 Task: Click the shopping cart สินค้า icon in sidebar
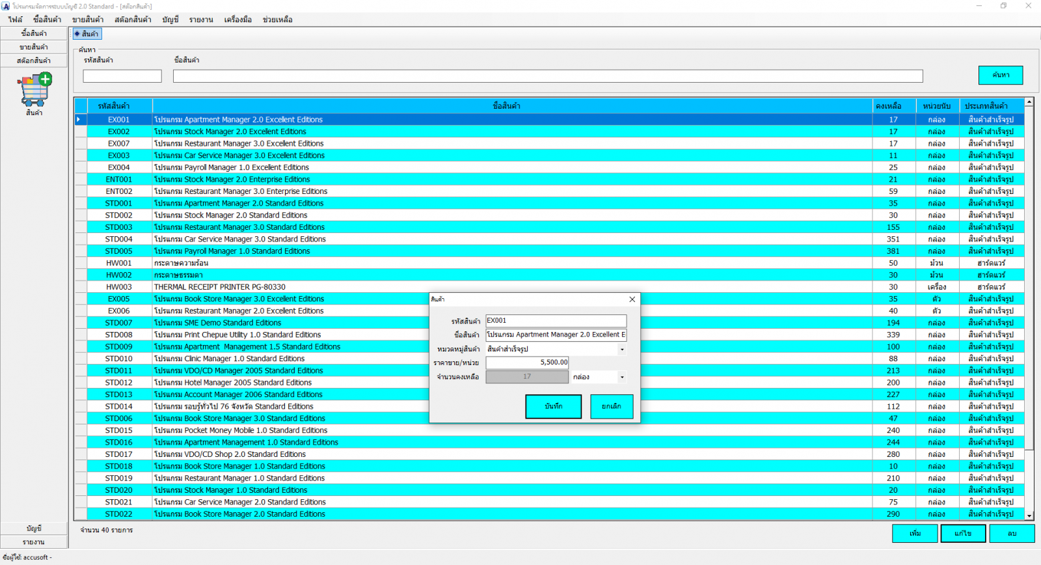pos(34,91)
